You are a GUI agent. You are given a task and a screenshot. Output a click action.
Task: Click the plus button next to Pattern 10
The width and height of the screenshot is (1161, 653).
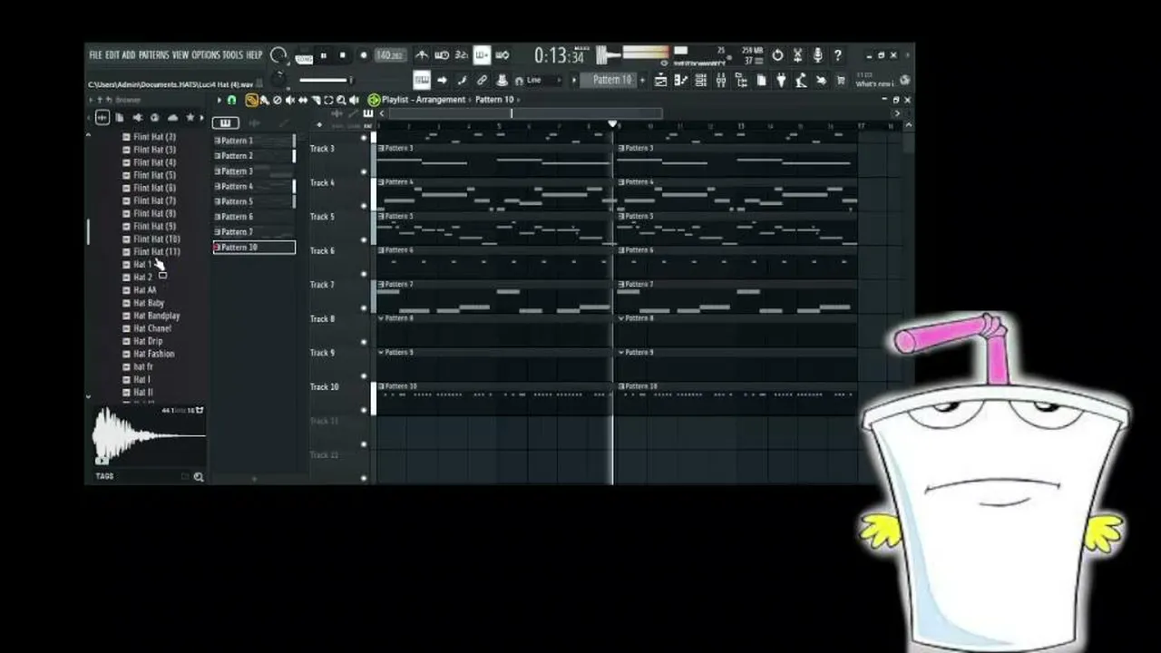[x=643, y=80]
